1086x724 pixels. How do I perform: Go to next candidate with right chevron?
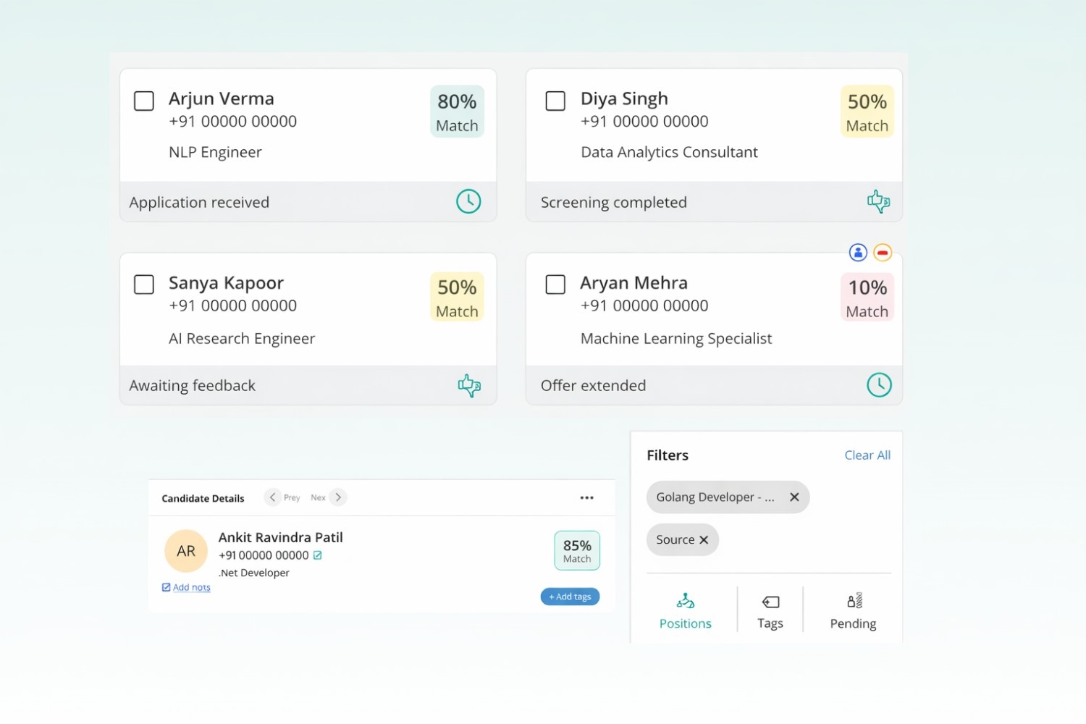tap(338, 497)
